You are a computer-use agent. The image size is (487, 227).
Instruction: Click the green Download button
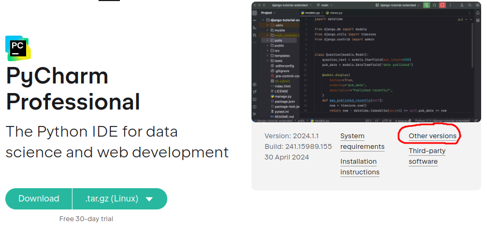coord(38,198)
